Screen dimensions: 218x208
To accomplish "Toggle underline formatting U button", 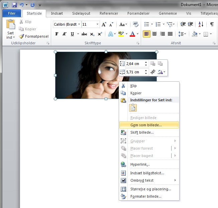I will click(x=72, y=34).
